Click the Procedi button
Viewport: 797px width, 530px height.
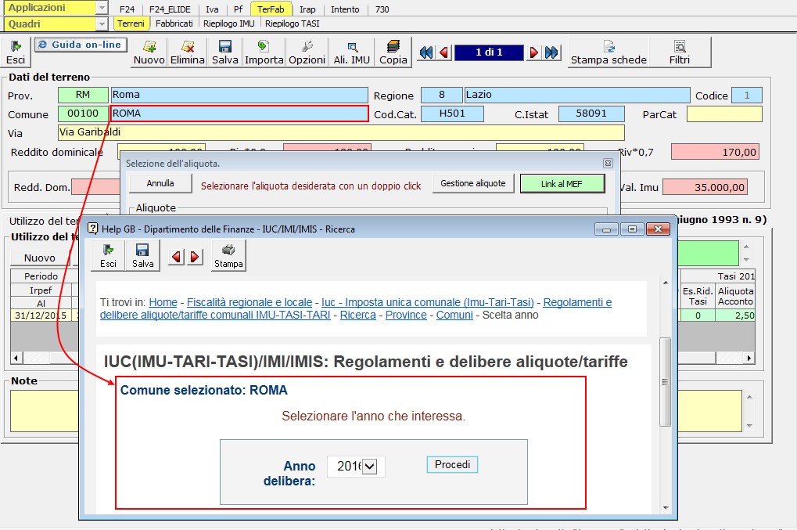pyautogui.click(x=452, y=464)
